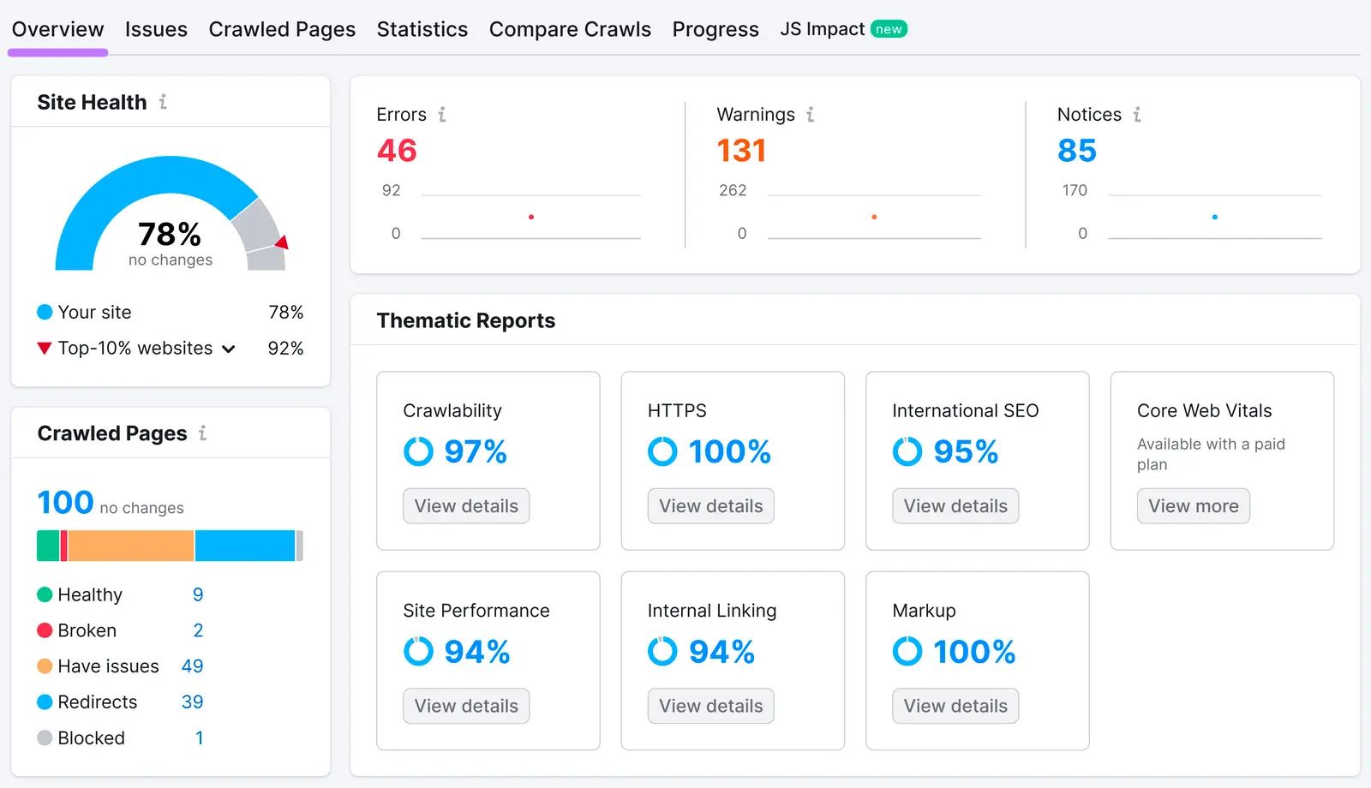The height and width of the screenshot is (788, 1371).
Task: Click View more on Core Web Vitals
Action: [x=1193, y=505]
